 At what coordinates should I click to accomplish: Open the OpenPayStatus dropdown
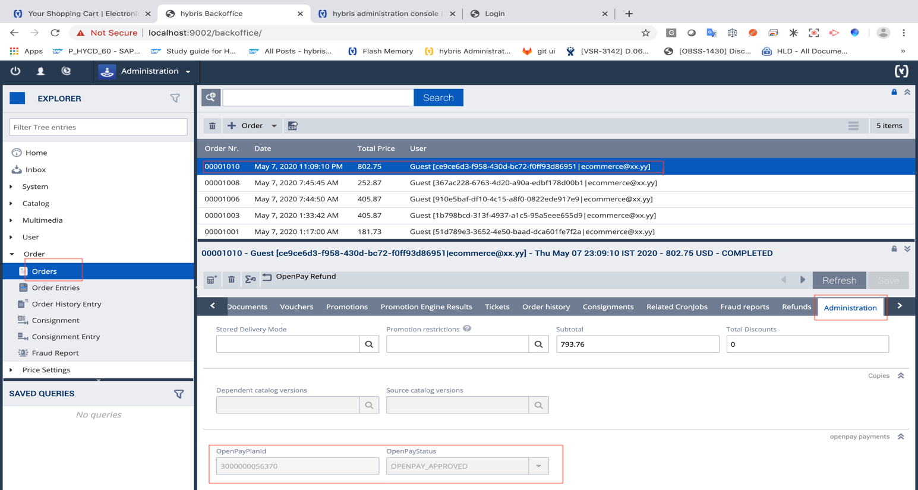pyautogui.click(x=538, y=466)
